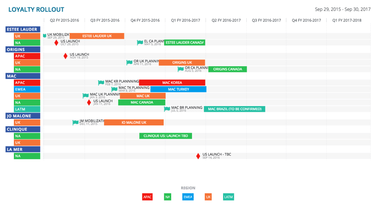The image size is (379, 212).
Task: Click the EL CA Planning flag marker
Action: point(140,42)
